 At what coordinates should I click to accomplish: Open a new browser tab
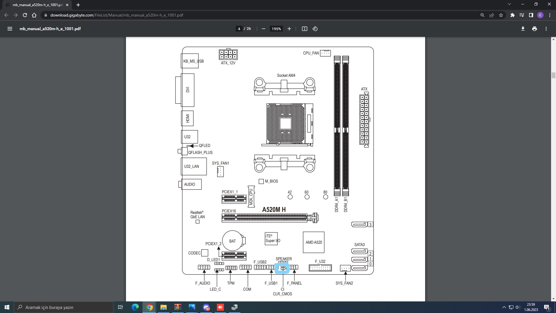(78, 5)
